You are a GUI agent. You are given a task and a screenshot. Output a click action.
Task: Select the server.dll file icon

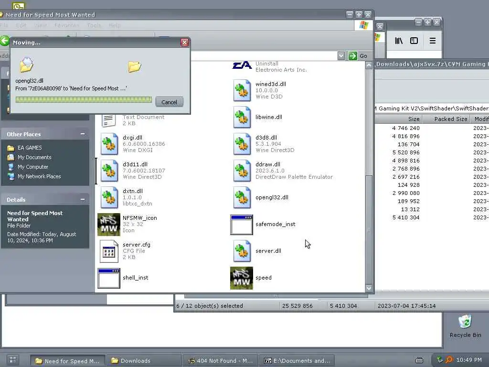tap(242, 251)
